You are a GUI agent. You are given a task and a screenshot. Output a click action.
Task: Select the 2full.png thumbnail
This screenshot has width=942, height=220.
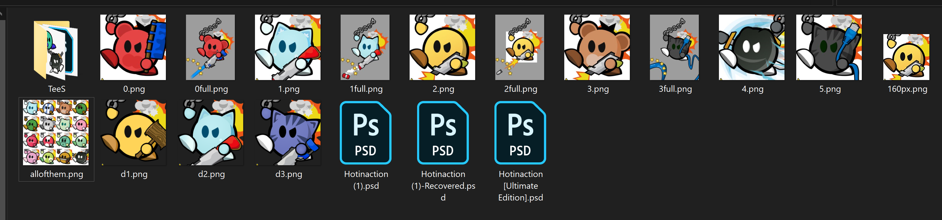coord(520,47)
